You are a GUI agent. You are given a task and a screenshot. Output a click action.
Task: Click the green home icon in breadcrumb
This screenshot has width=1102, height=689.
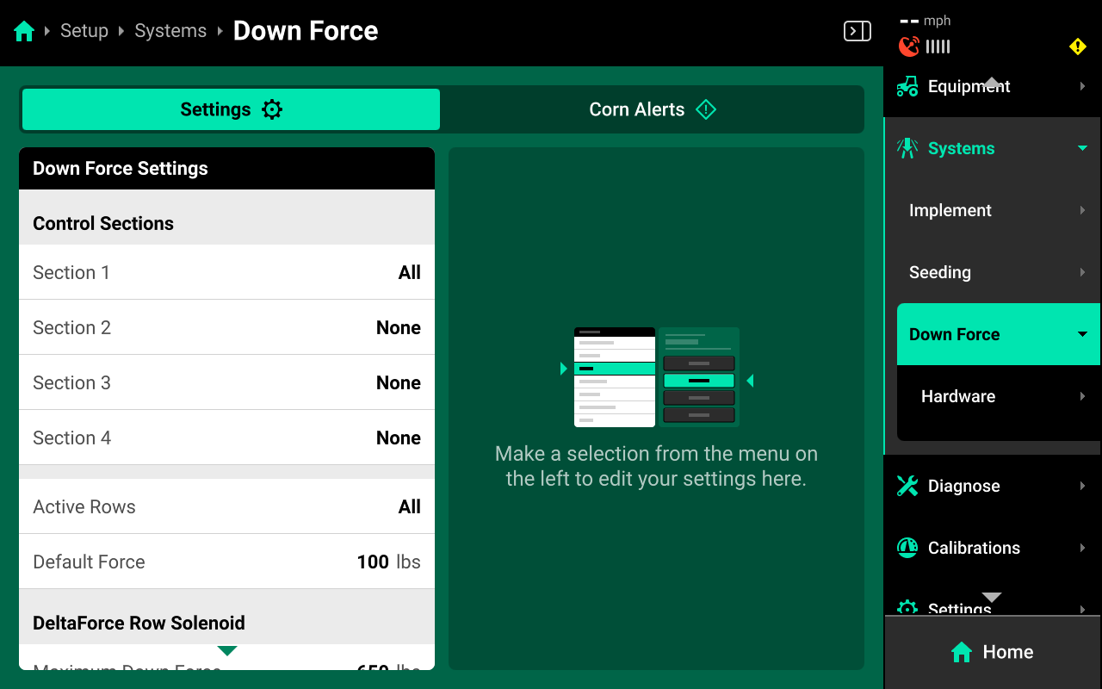point(24,32)
